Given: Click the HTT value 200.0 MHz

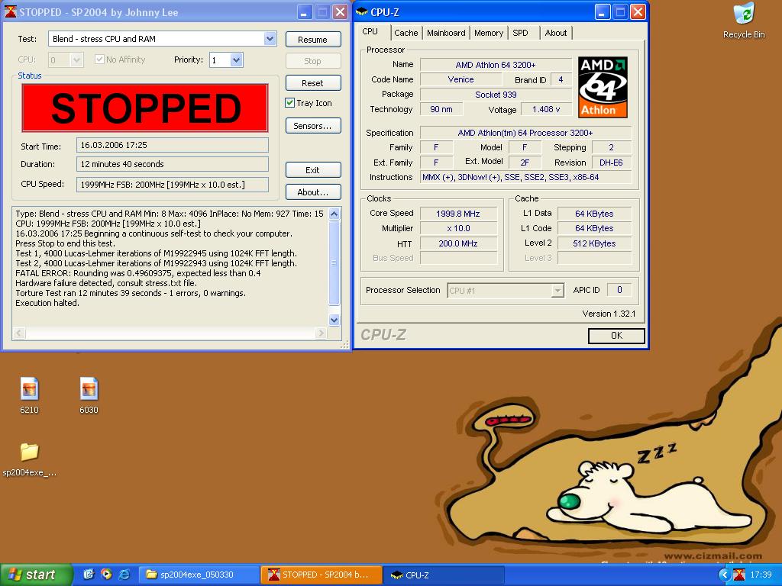Looking at the screenshot, I should 458,243.
